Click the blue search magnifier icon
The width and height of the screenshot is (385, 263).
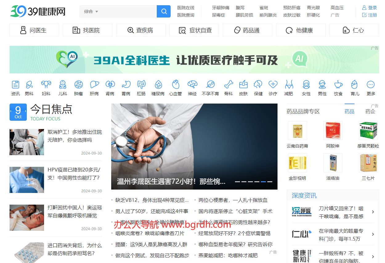click(164, 11)
